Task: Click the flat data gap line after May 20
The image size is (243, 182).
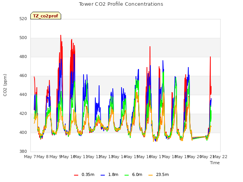Action: pos(199,137)
